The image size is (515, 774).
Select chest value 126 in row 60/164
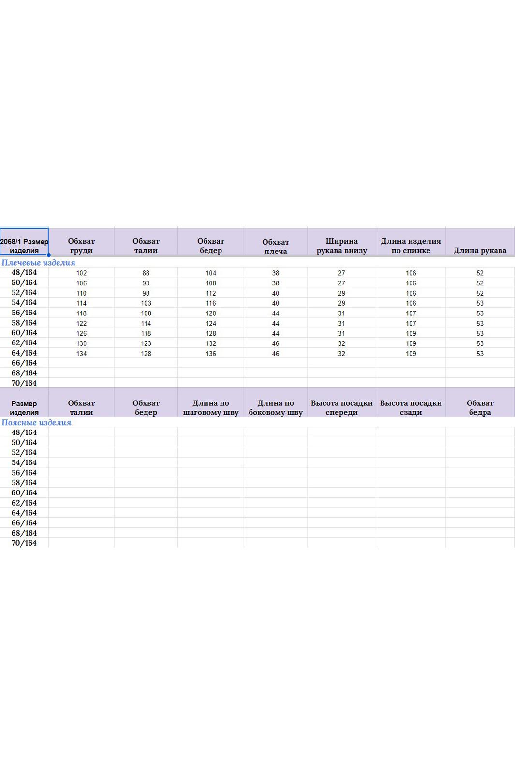point(81,334)
